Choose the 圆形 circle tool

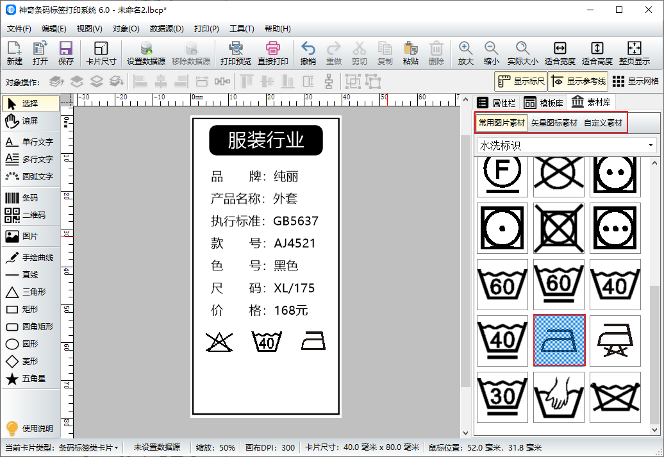(x=31, y=344)
